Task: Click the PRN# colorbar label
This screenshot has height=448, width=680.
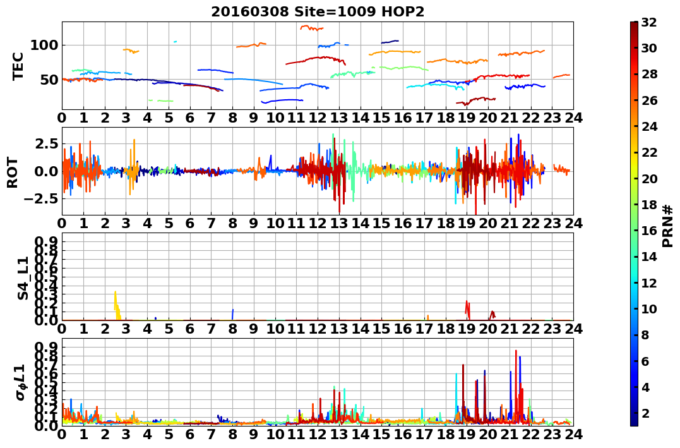Action: [668, 226]
